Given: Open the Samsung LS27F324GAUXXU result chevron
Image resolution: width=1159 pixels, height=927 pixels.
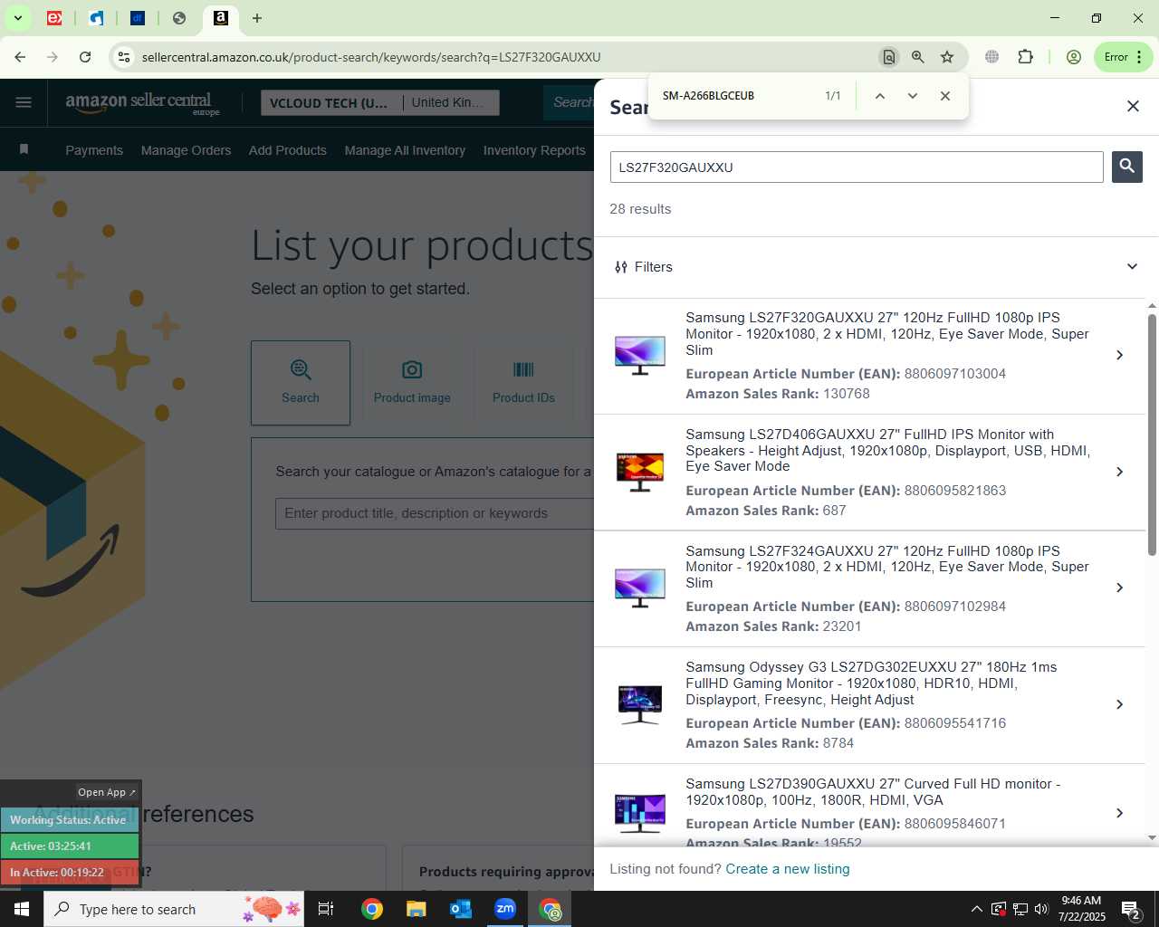Looking at the screenshot, I should pos(1120,588).
